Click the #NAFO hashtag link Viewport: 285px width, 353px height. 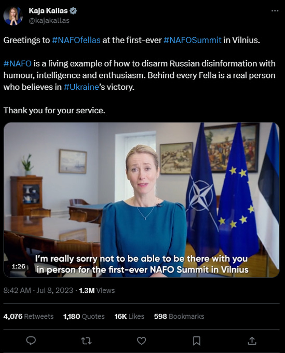click(x=18, y=63)
